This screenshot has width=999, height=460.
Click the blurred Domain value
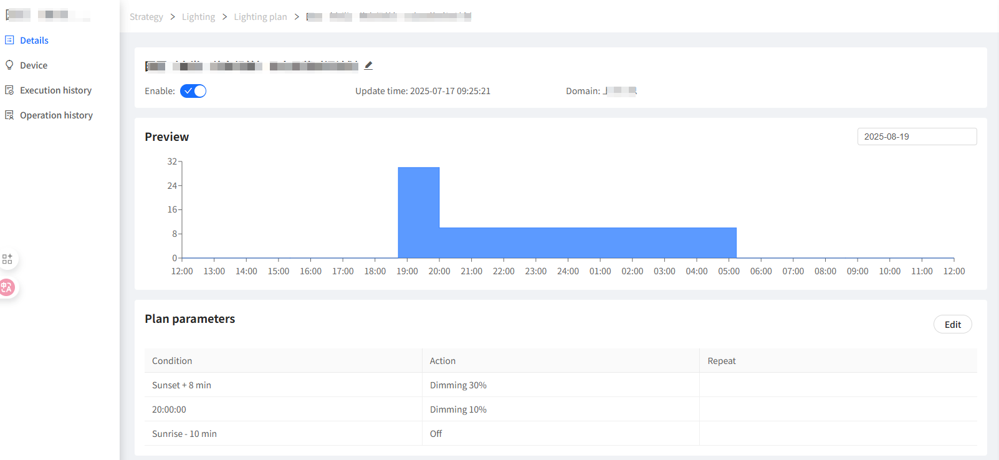point(620,91)
